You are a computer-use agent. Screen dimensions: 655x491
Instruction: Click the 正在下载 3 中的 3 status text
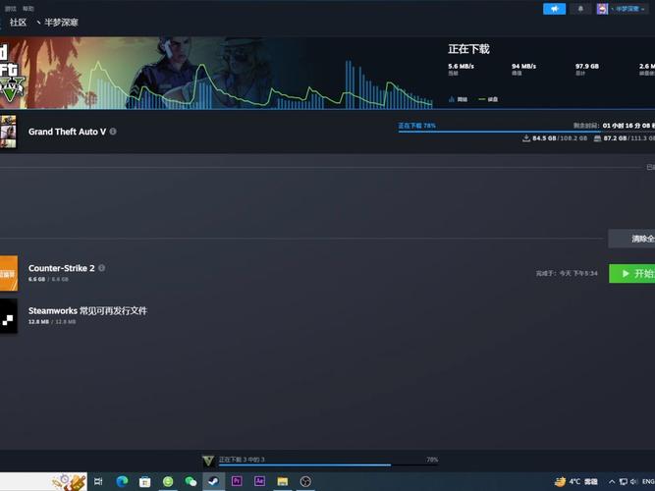pos(242,460)
